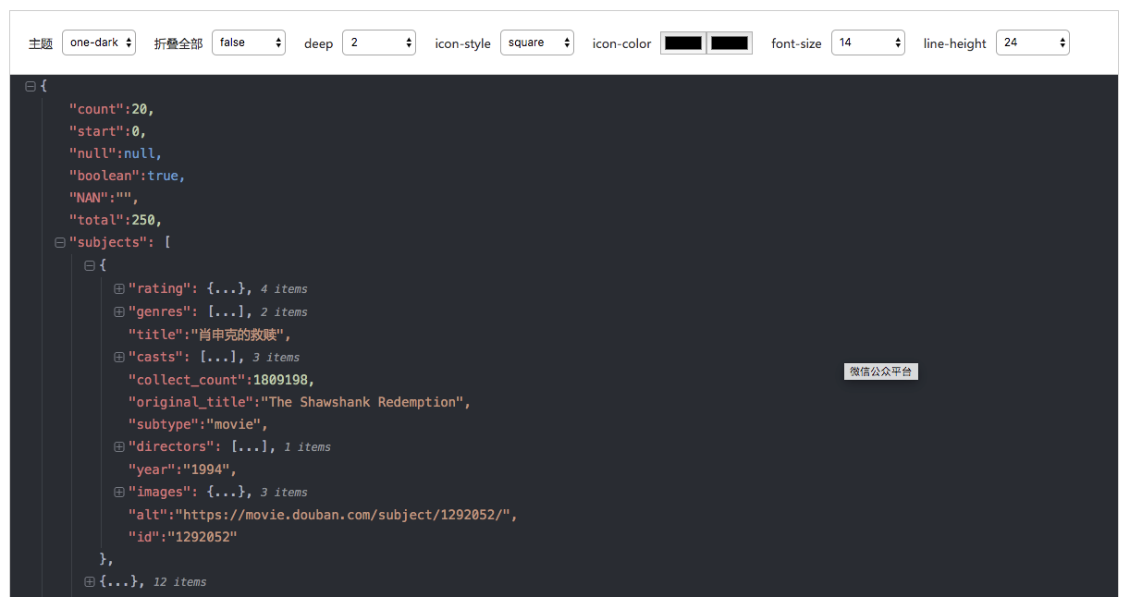1142x597 pixels.
Task: Expand the "images" object node icon
Action: point(118,492)
